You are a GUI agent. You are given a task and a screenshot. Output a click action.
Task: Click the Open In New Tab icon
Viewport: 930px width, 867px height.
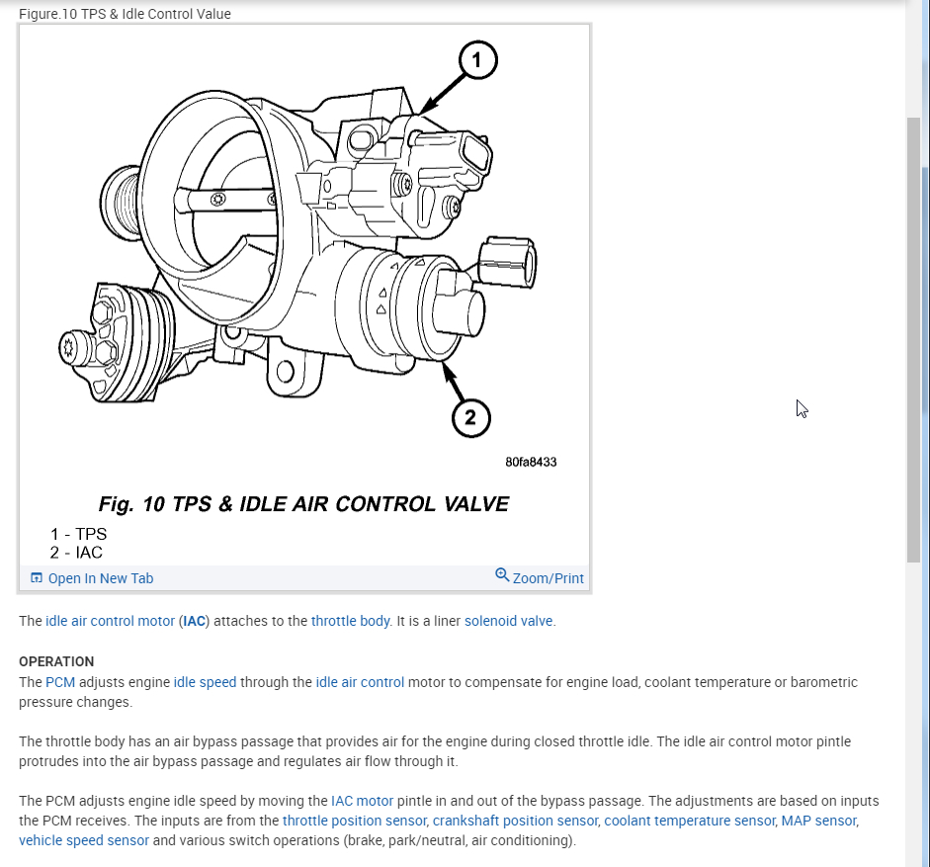coord(37,578)
